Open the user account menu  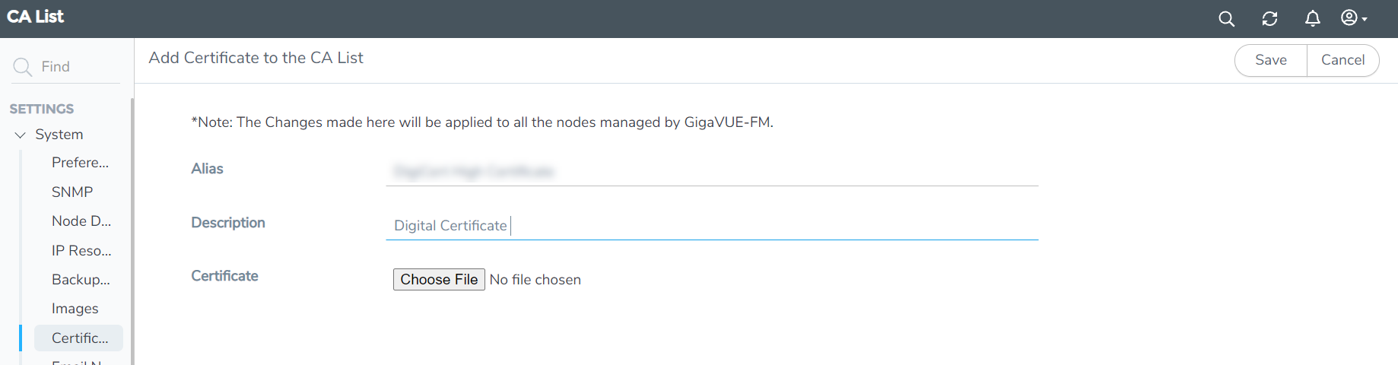click(x=1353, y=18)
